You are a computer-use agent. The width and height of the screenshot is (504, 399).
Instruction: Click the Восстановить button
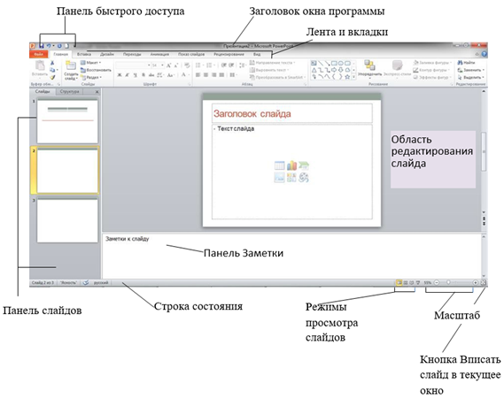pyautogui.click(x=96, y=70)
